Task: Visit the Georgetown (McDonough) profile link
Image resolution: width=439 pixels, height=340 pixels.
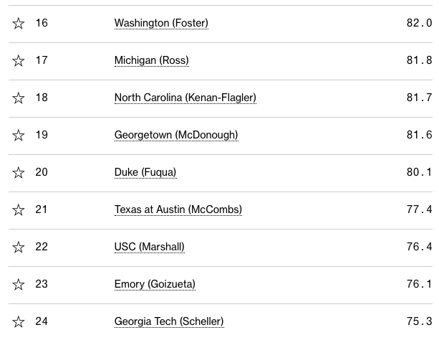Action: (x=176, y=136)
